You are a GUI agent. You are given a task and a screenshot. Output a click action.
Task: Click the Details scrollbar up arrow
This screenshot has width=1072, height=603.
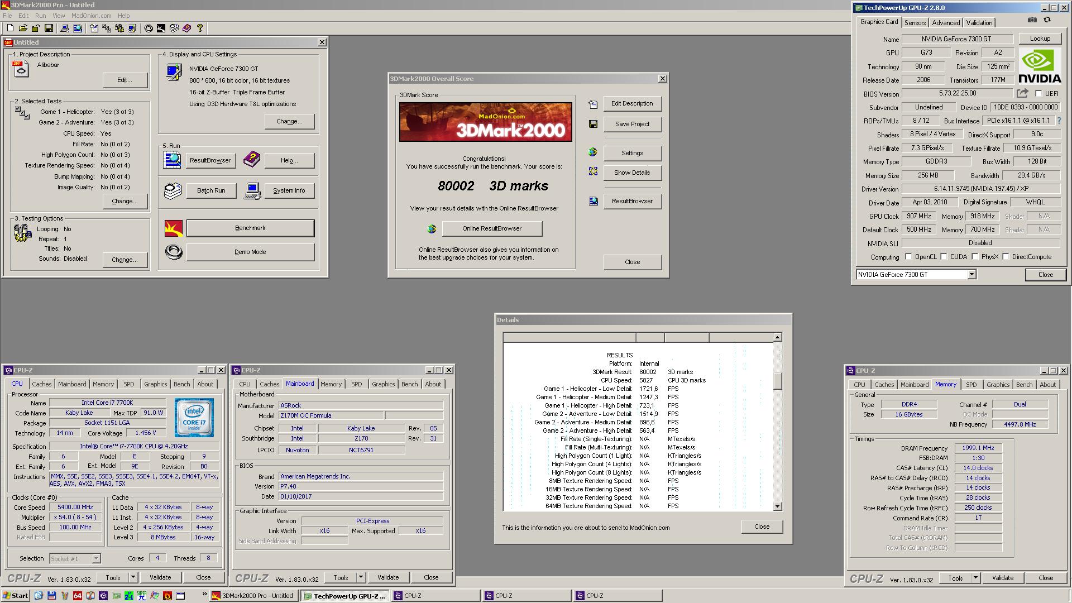pos(777,337)
